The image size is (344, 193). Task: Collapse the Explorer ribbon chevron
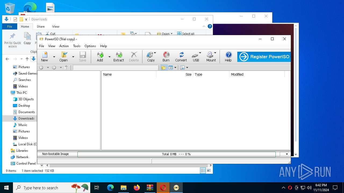[x=204, y=26]
